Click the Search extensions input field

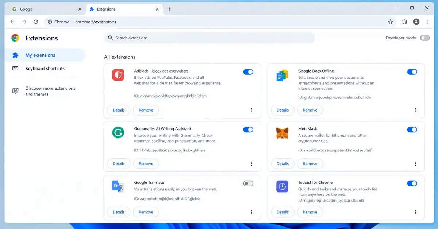pos(210,38)
